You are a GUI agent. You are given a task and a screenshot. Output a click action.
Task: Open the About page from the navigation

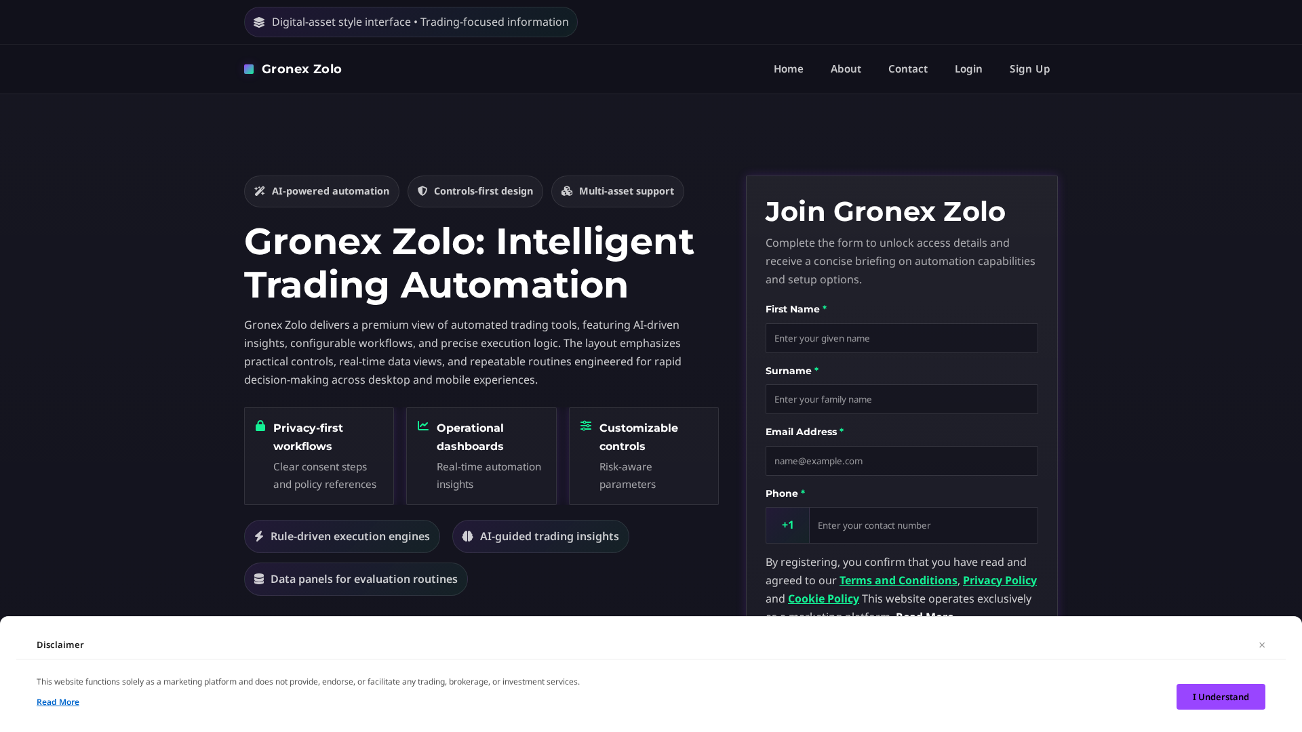[x=846, y=68]
